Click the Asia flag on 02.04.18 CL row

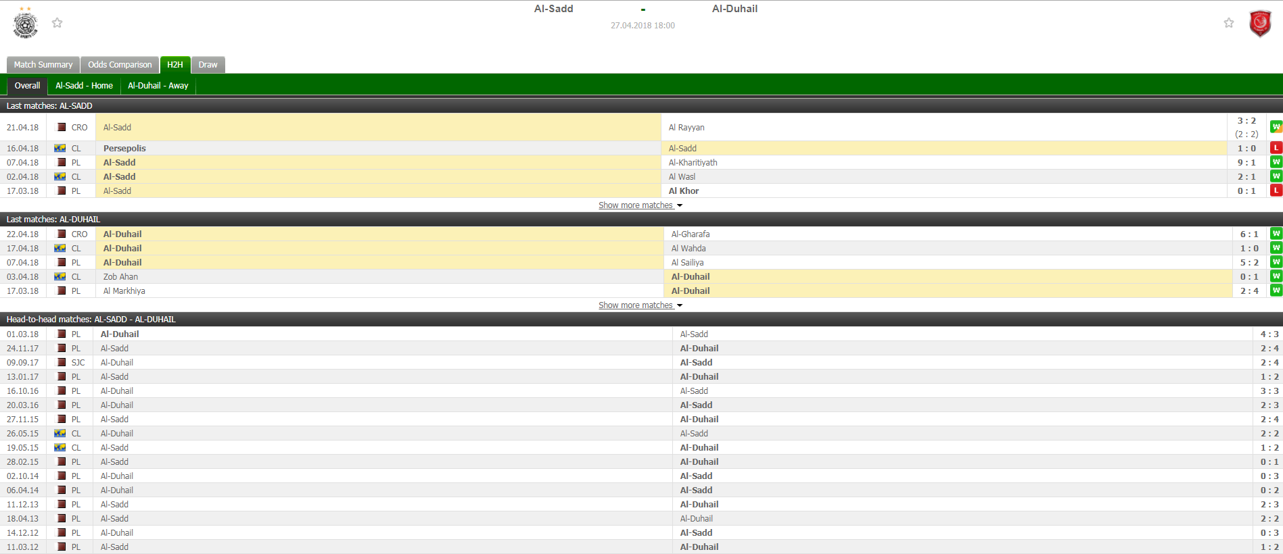(60, 176)
